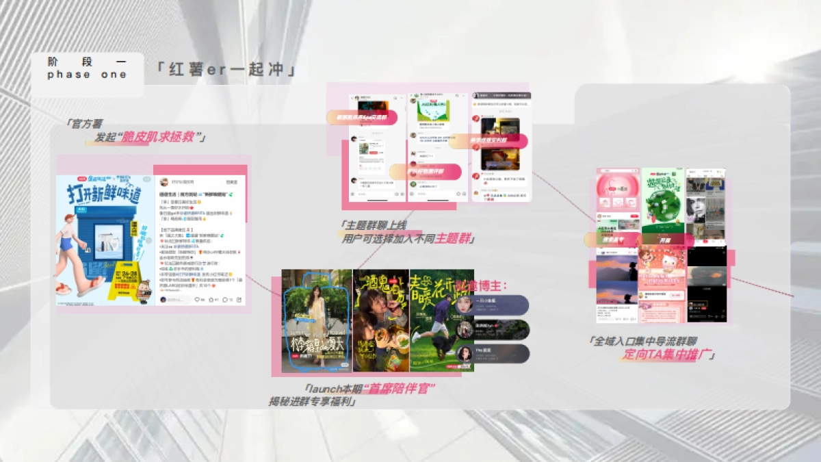Select the top blogger avatar in the blogger list

pyautogui.click(x=465, y=305)
